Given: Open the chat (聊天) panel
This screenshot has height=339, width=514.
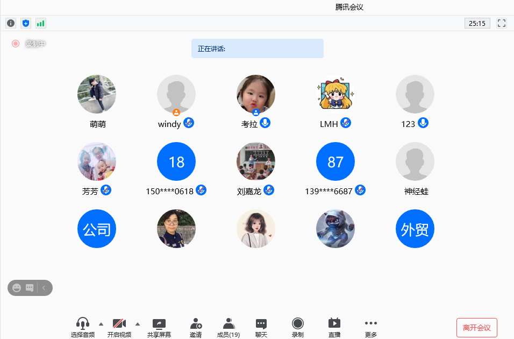Looking at the screenshot, I should 261,327.
